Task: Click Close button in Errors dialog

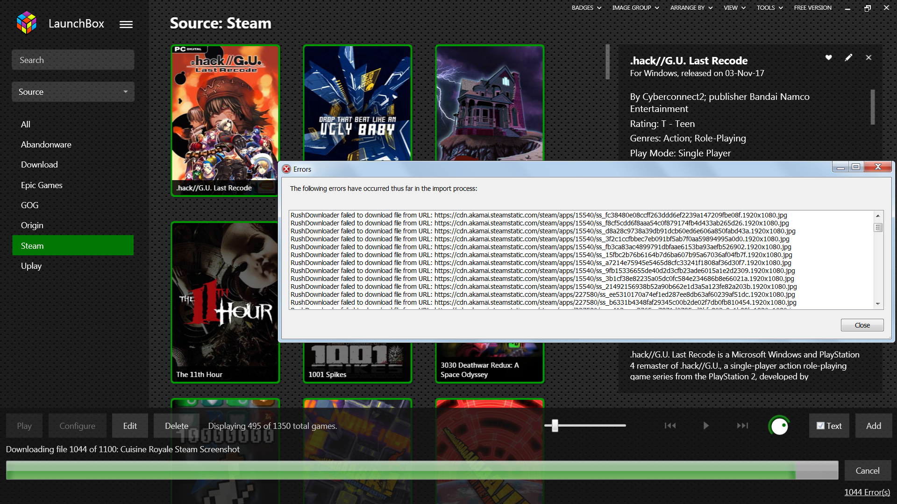Action: tap(862, 325)
